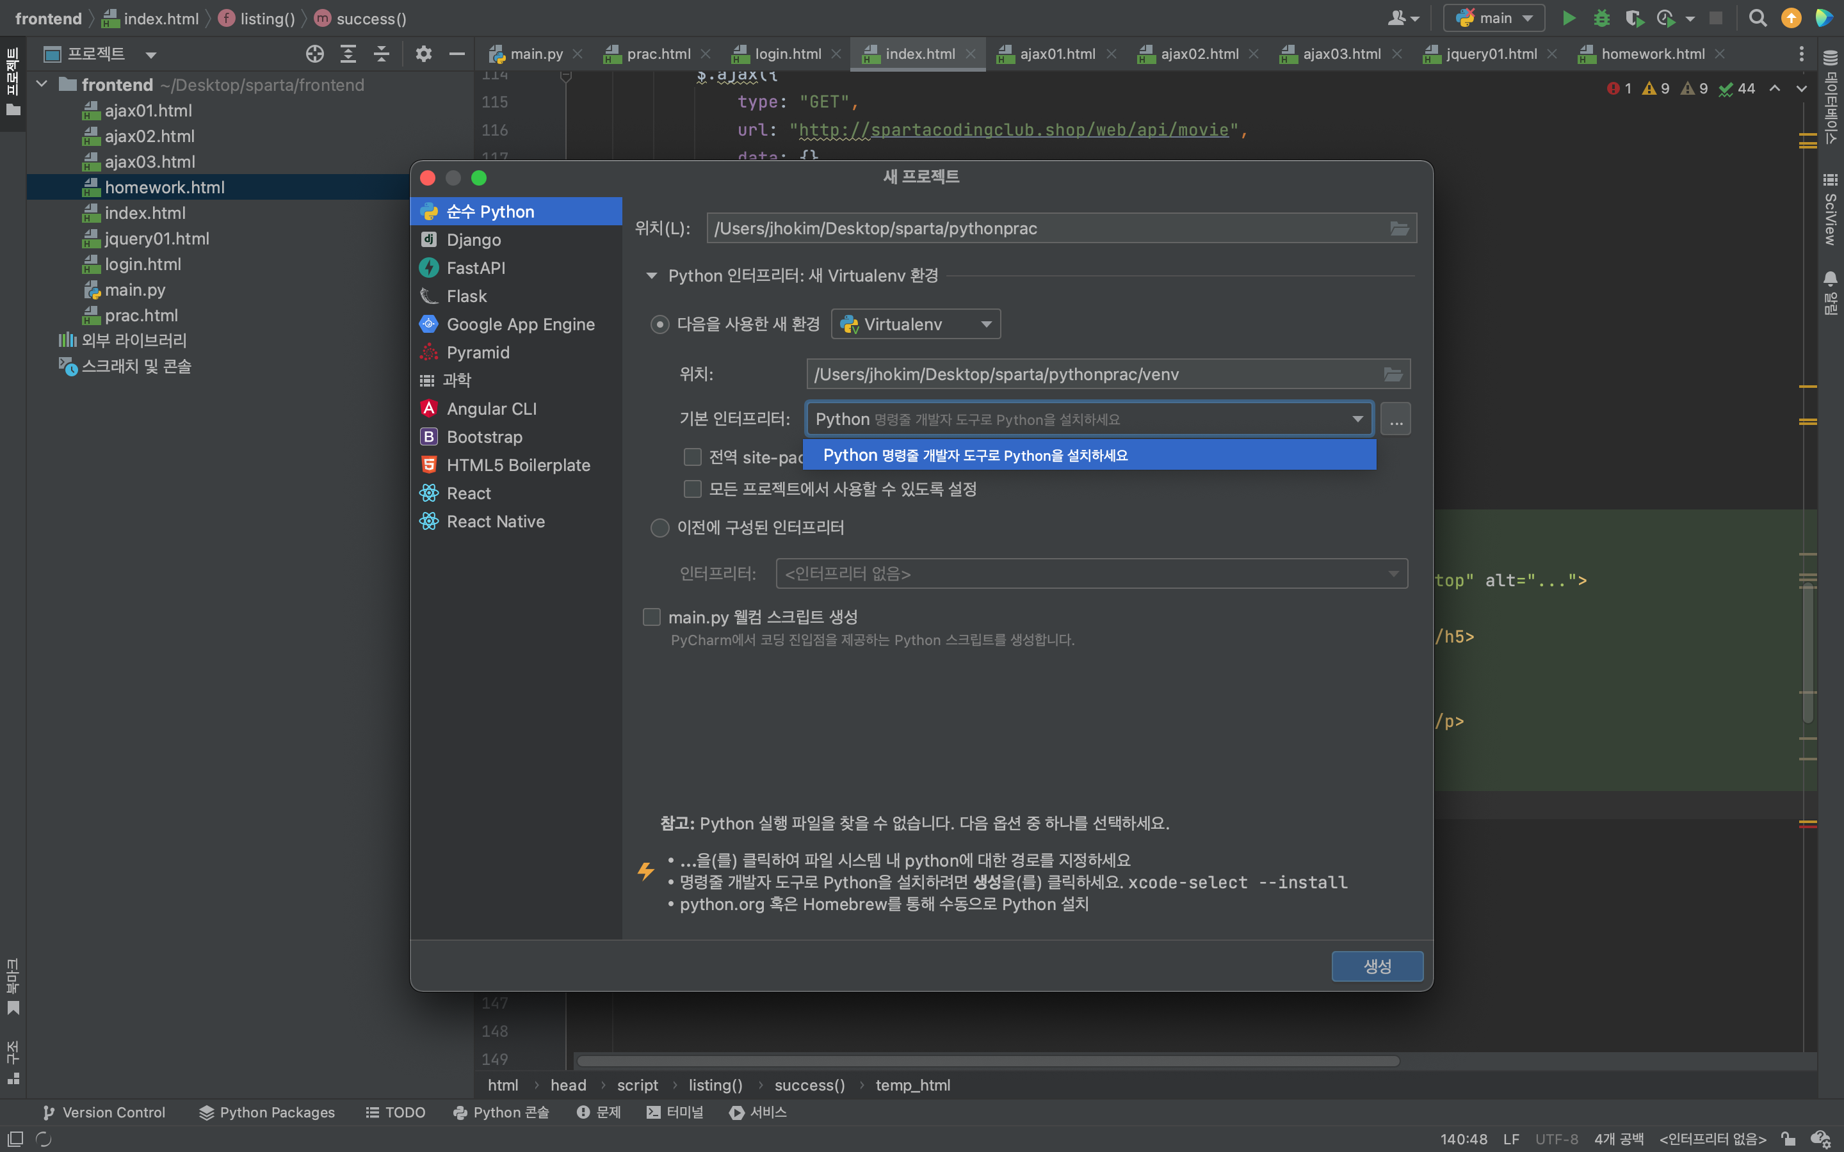Image resolution: width=1844 pixels, height=1152 pixels.
Task: Open the Python Packages tool tab
Action: (x=267, y=1112)
